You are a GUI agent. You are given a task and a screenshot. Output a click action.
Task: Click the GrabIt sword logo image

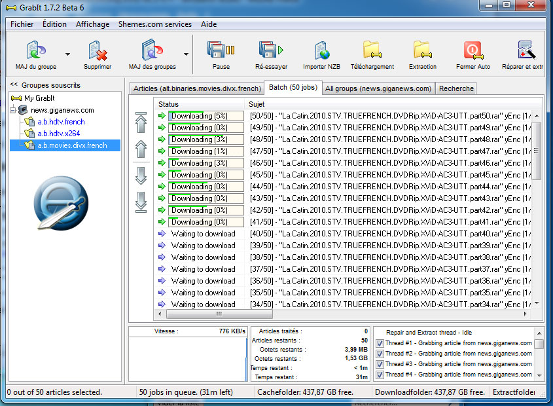coord(61,204)
